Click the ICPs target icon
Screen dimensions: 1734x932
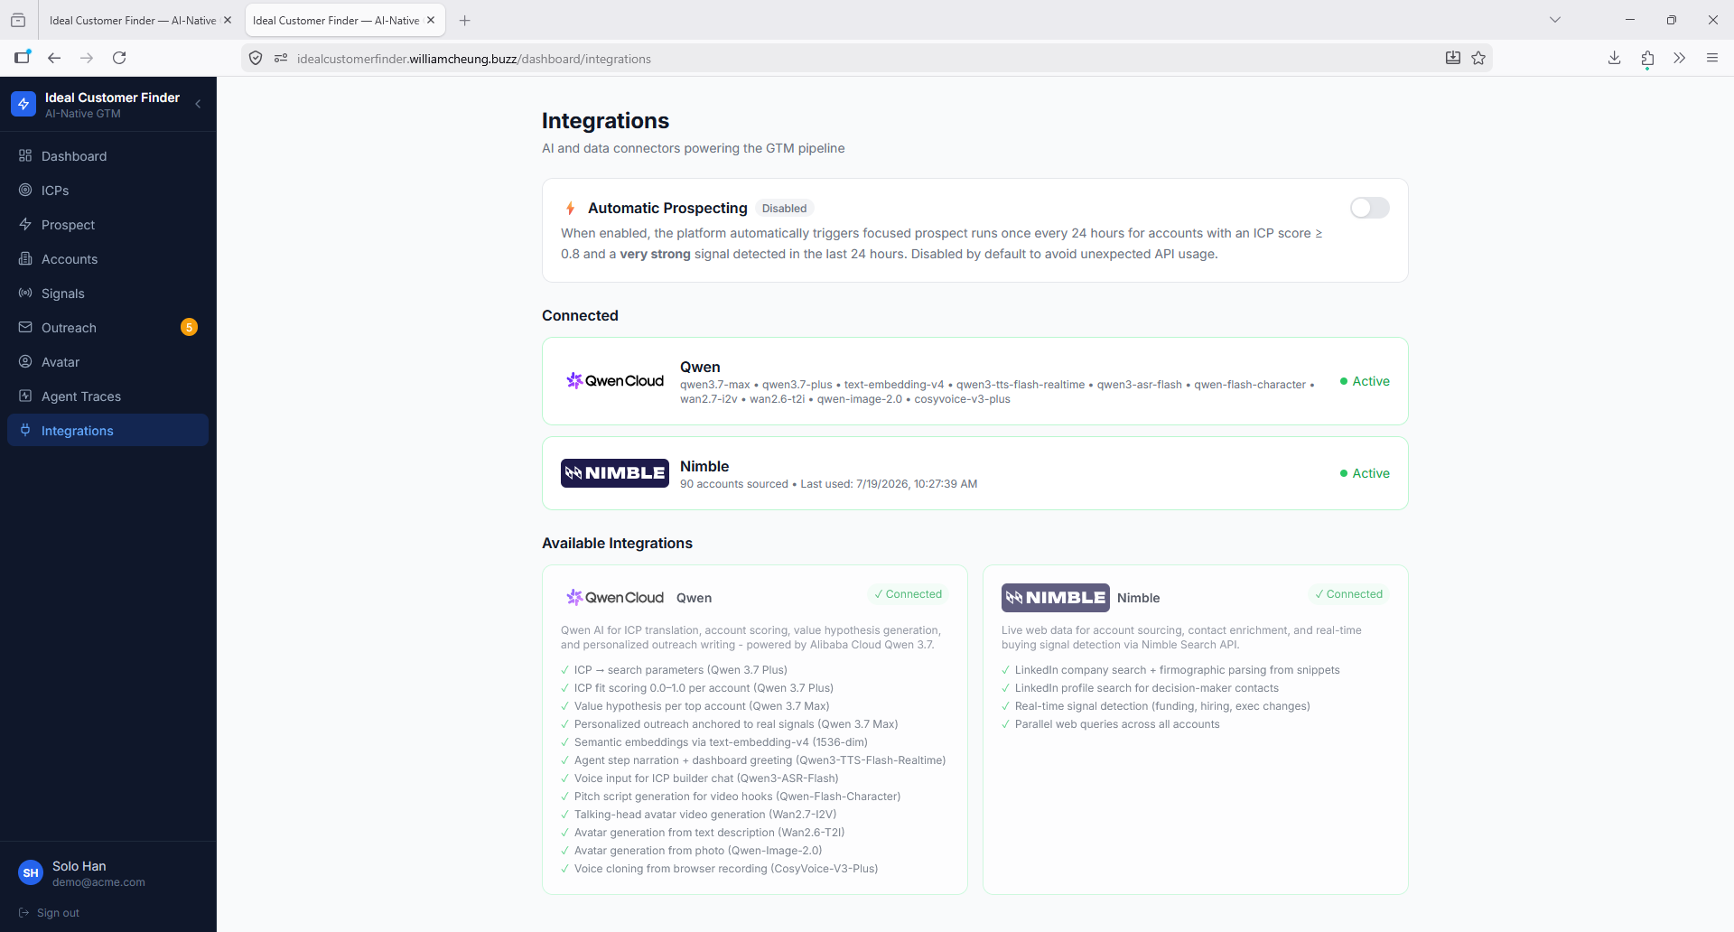pyautogui.click(x=25, y=190)
